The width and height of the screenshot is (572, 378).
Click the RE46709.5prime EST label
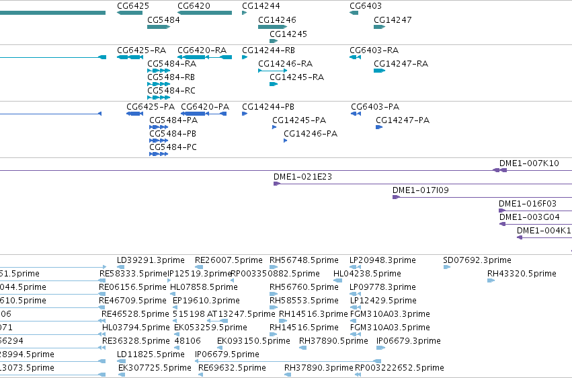coord(132,301)
